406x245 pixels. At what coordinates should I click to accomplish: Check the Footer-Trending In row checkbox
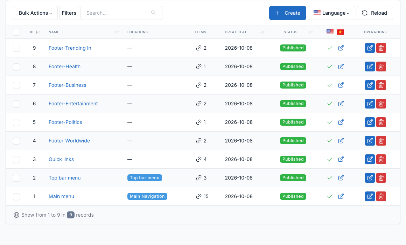click(x=16, y=48)
